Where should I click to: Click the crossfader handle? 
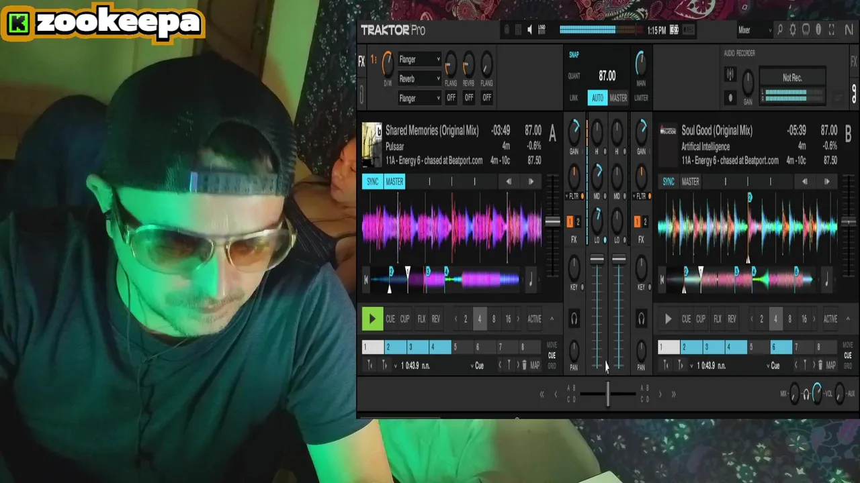(608, 394)
